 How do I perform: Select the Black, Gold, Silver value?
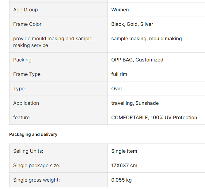(132, 24)
